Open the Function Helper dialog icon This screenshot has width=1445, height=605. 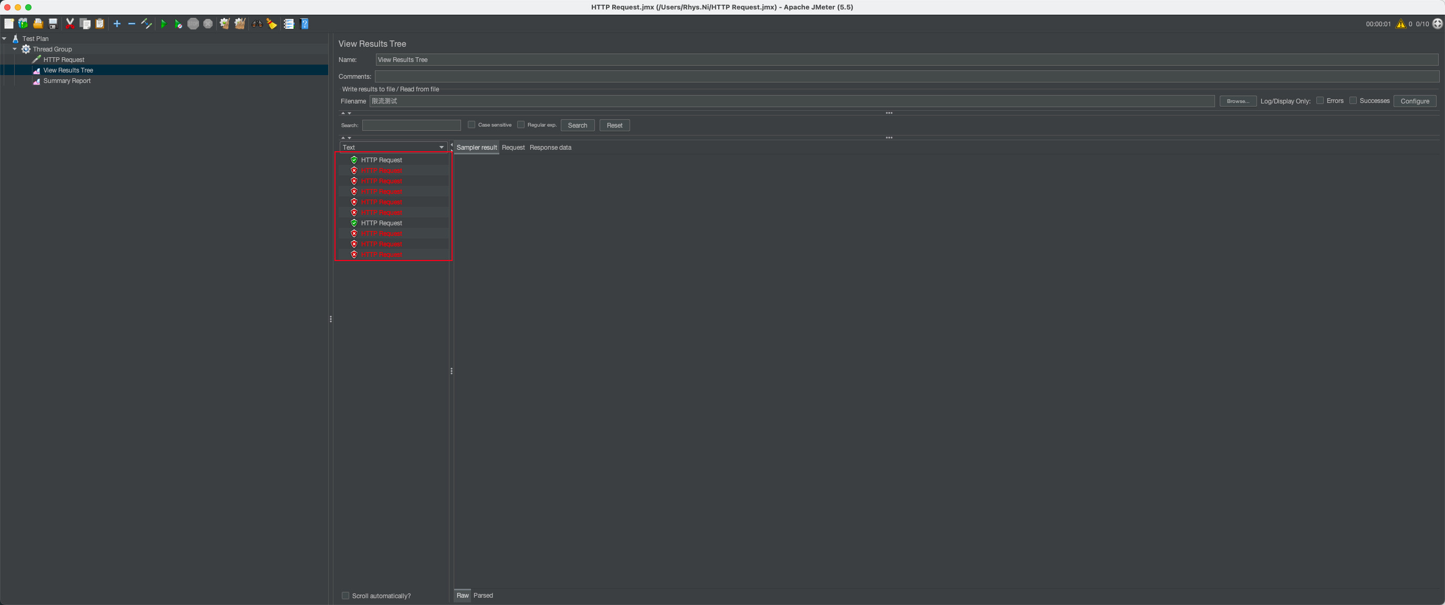tap(289, 24)
